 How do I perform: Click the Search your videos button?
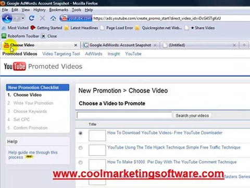click(x=192, y=115)
